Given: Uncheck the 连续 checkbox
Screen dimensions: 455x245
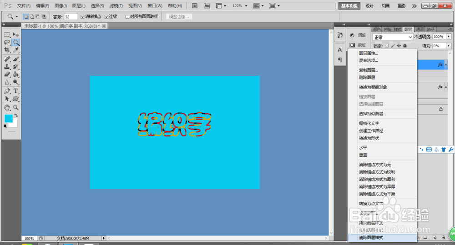Looking at the screenshot, I should 106,17.
